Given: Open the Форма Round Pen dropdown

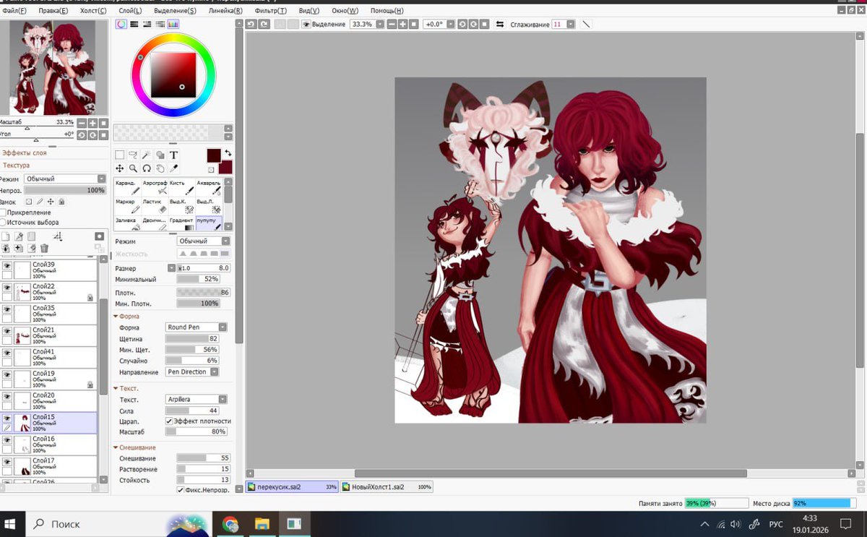Looking at the screenshot, I should [197, 327].
